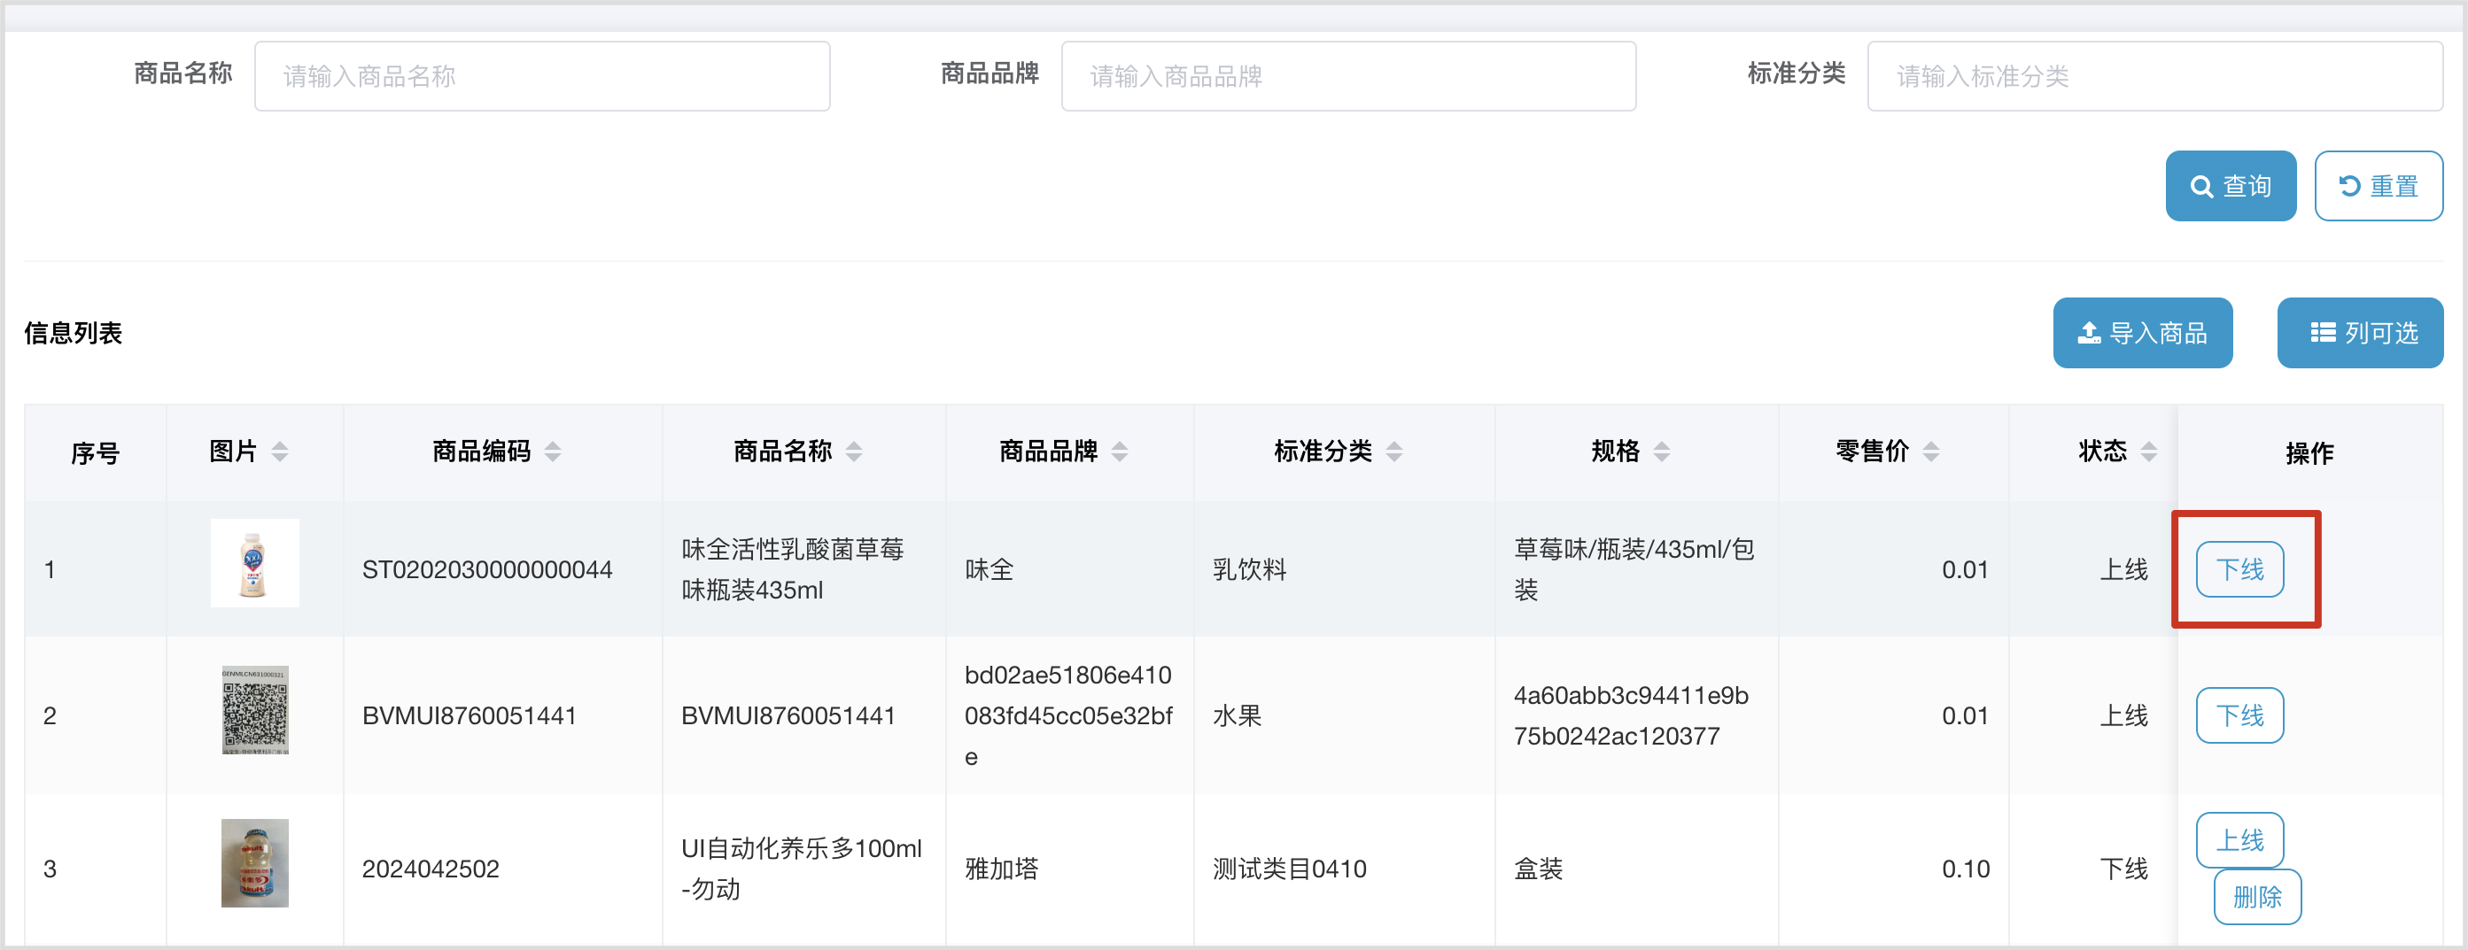Focus the 标准分类 search input
The image size is (2468, 950).
[x=2154, y=75]
